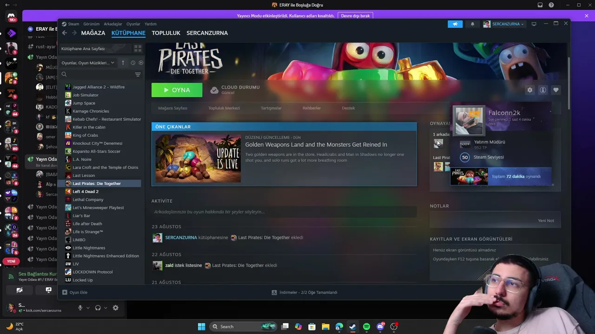Screen dimensions: 595x334
Task: Expand Discord microphone input options arrow
Action: click(x=87, y=308)
